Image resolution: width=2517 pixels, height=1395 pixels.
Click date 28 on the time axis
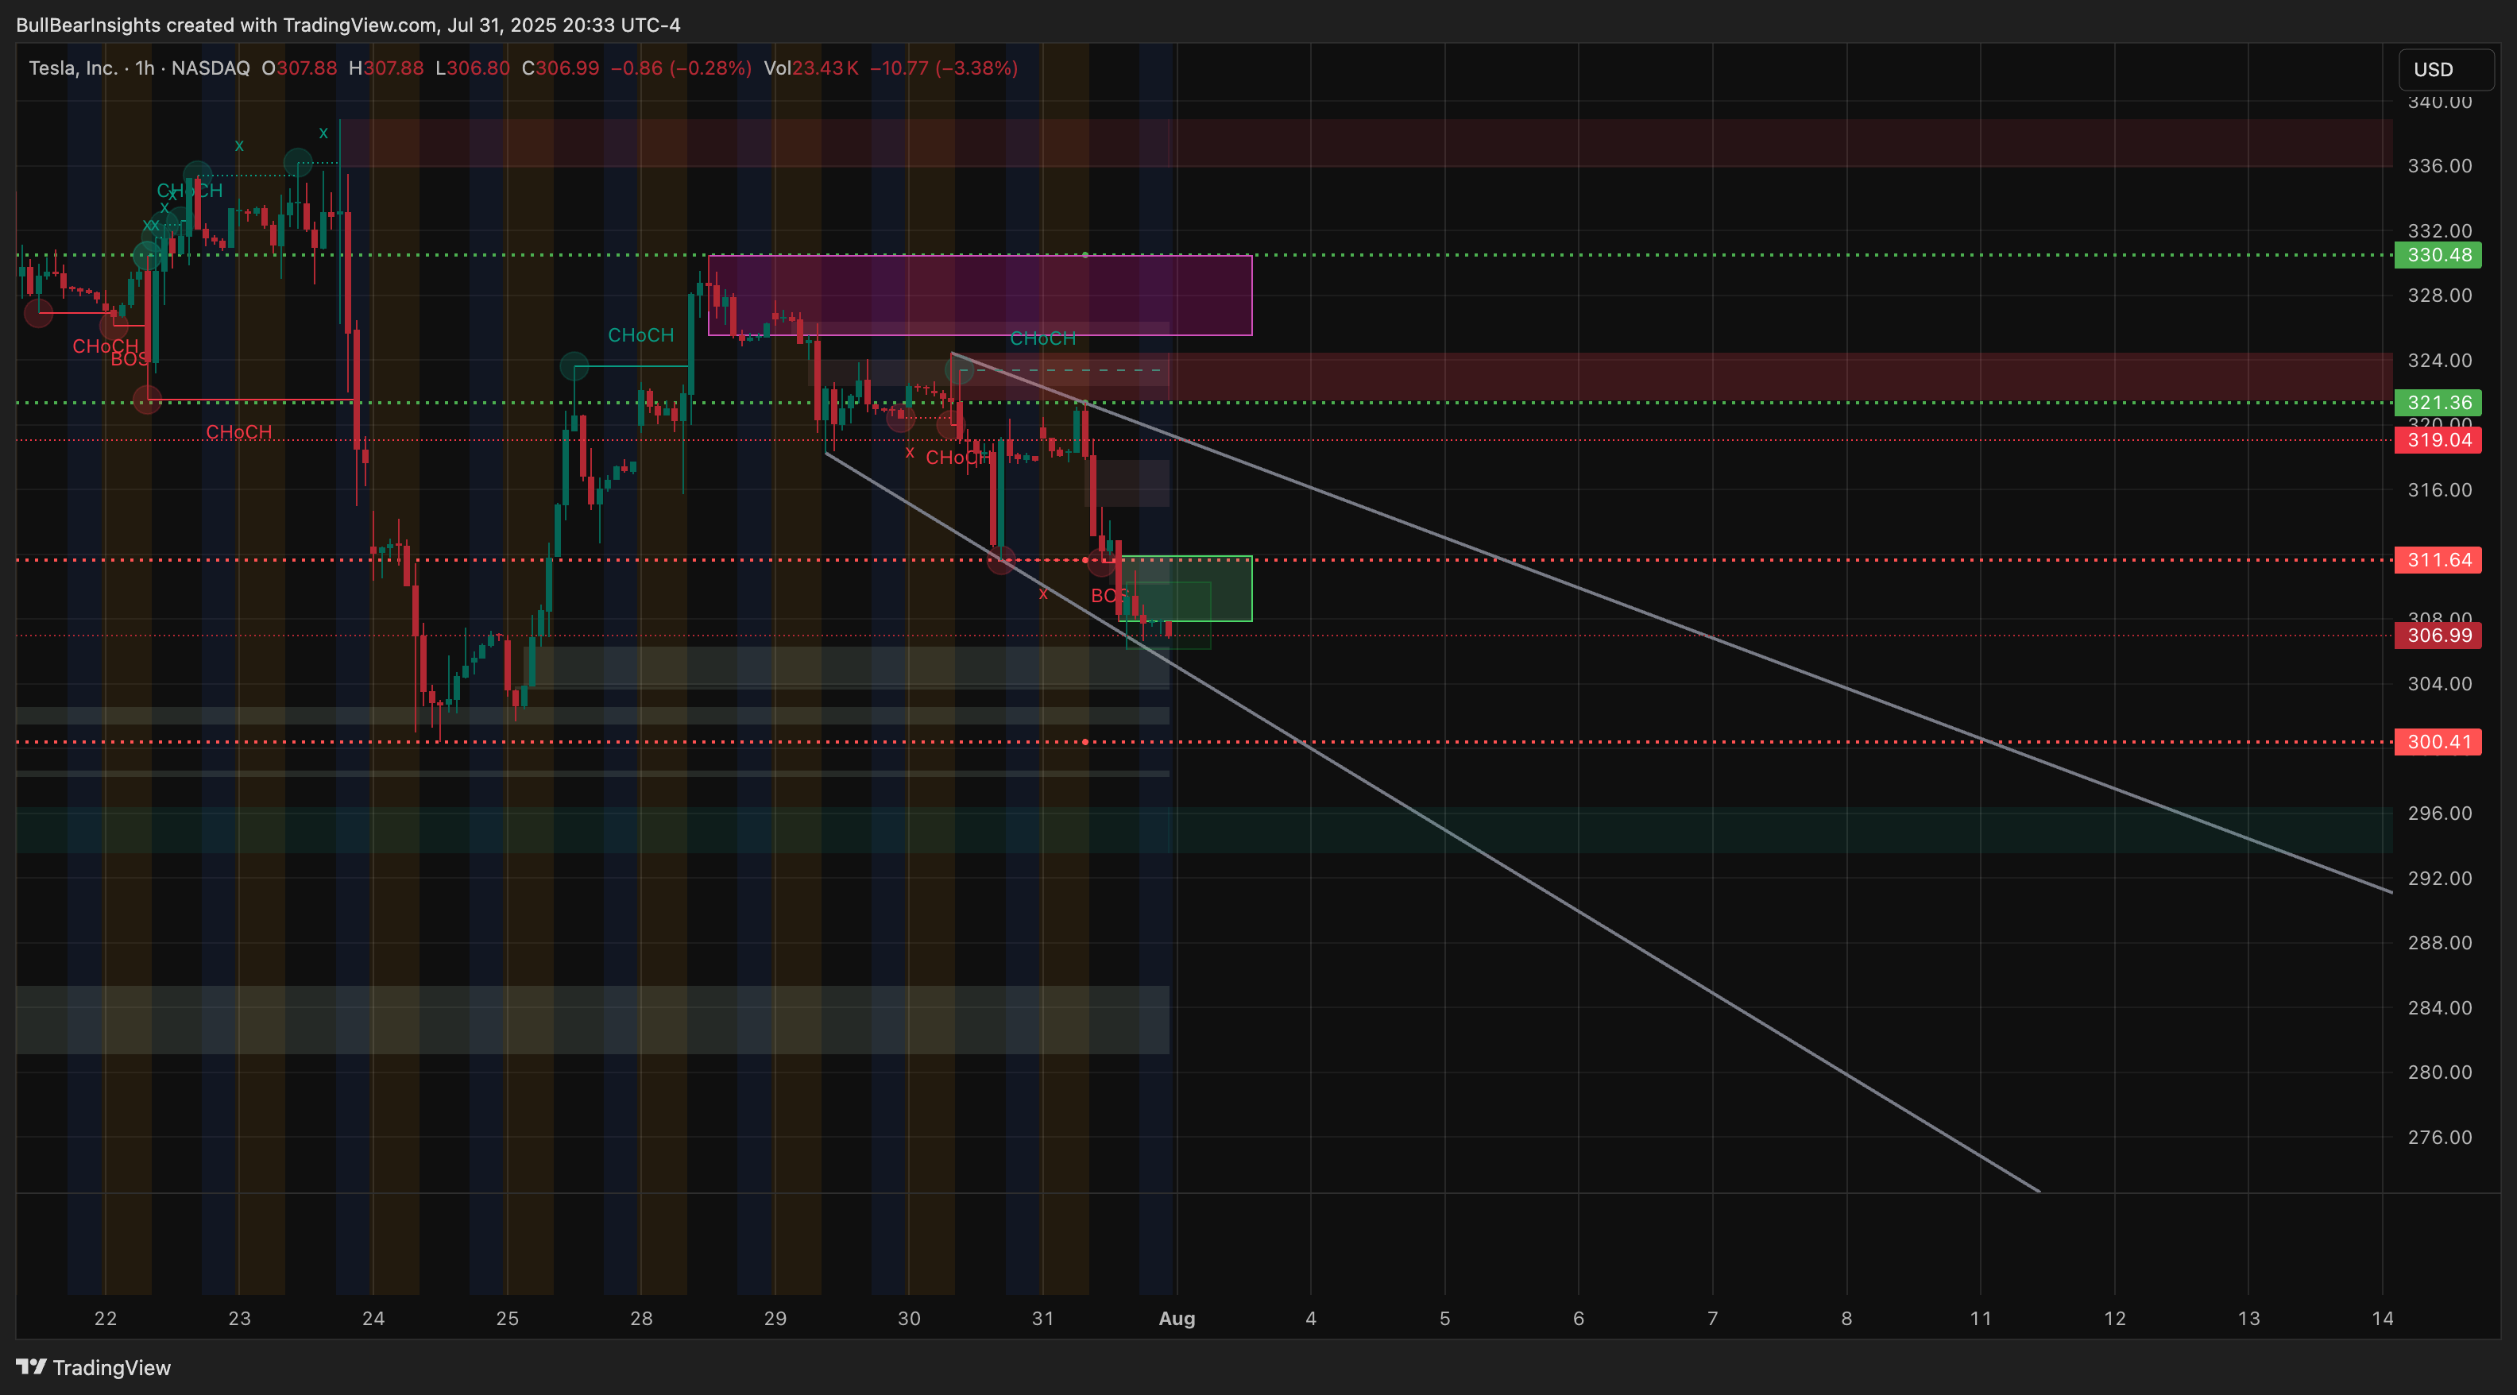(x=641, y=1319)
